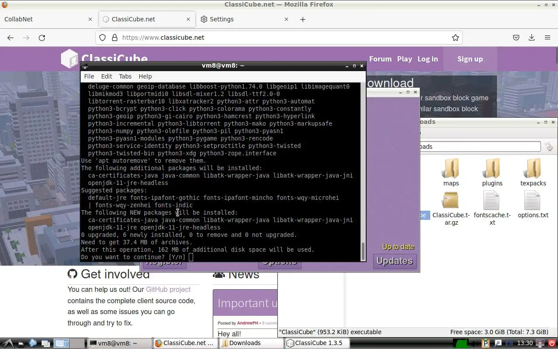Open the taskbar start menu icon
558x349 pixels.
[8, 343]
